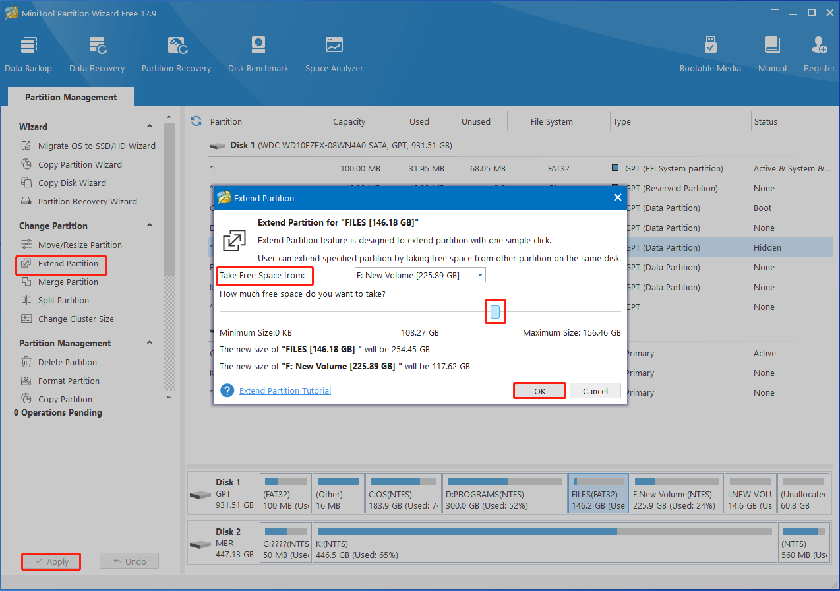
Task: Click the Undo button
Action: pos(129,561)
